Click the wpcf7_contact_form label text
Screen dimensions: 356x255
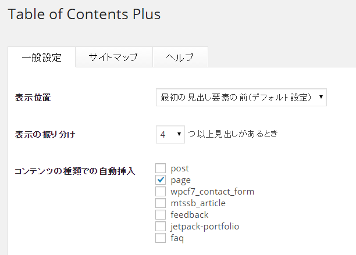pos(212,192)
